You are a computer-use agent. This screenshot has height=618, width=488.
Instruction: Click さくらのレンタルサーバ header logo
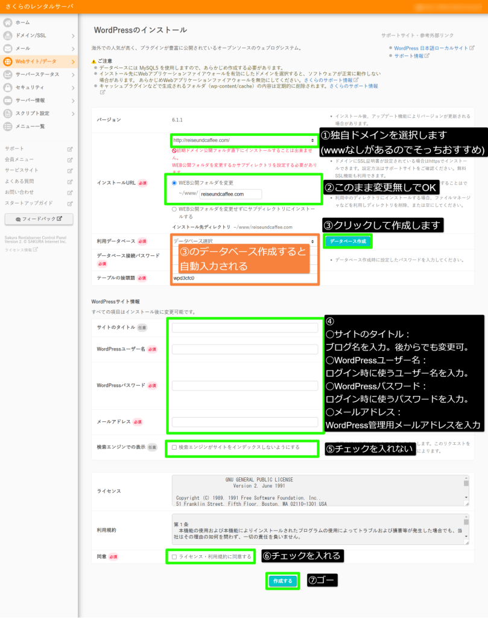39,7
